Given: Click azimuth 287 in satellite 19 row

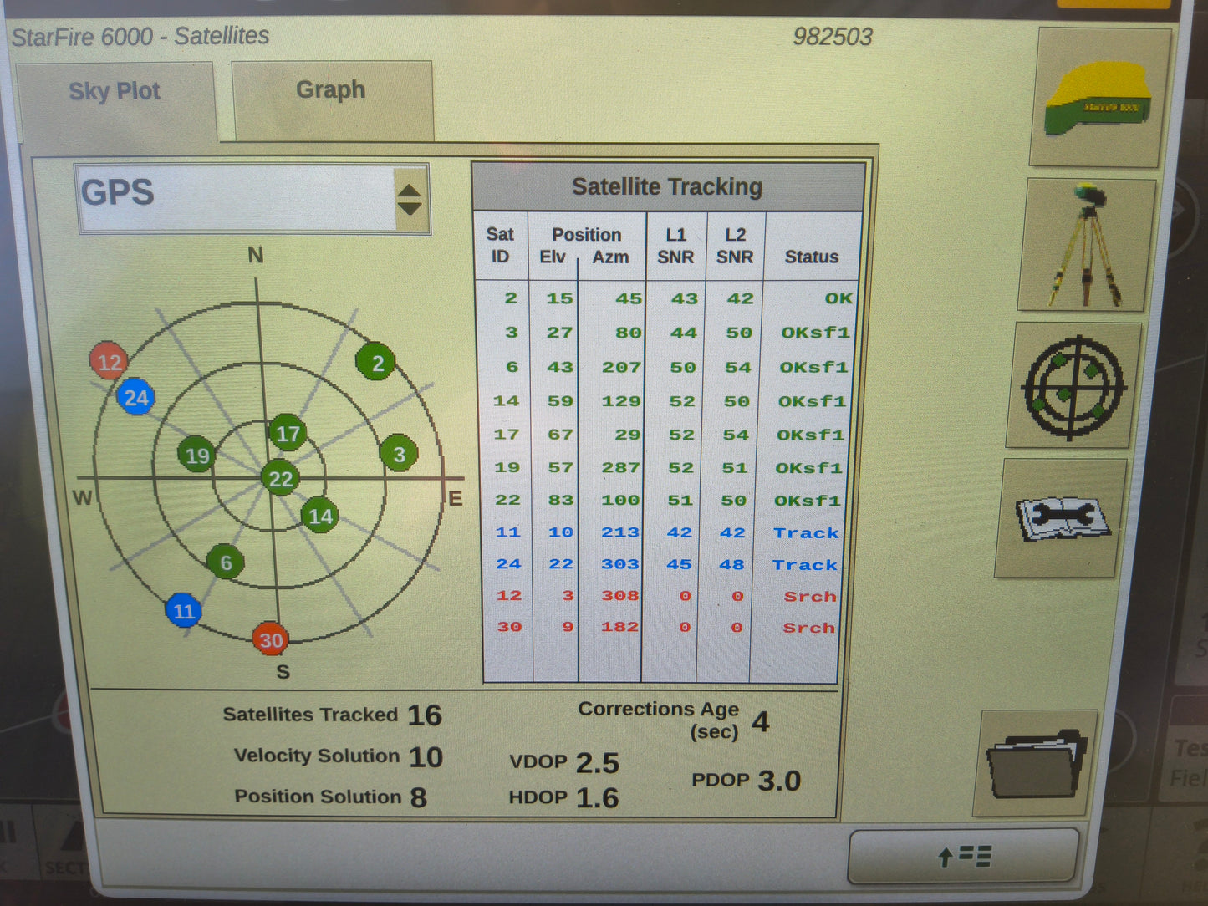Looking at the screenshot, I should pos(620,467).
